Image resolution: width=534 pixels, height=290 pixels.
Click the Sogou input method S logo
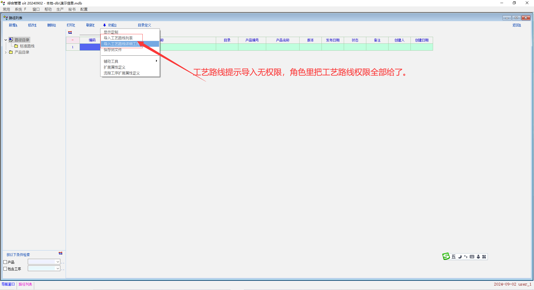pos(446,256)
